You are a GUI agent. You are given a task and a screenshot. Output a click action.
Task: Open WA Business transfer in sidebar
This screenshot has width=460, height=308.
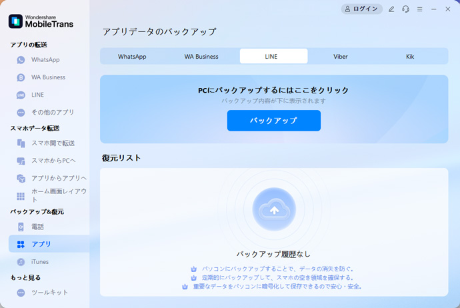(49, 77)
